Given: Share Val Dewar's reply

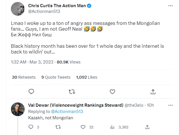Looking at the screenshot, I should [147, 127].
